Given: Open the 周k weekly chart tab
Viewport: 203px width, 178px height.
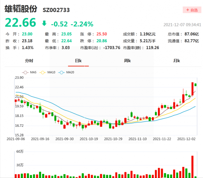Looking at the screenshot, I should pos(128,60).
